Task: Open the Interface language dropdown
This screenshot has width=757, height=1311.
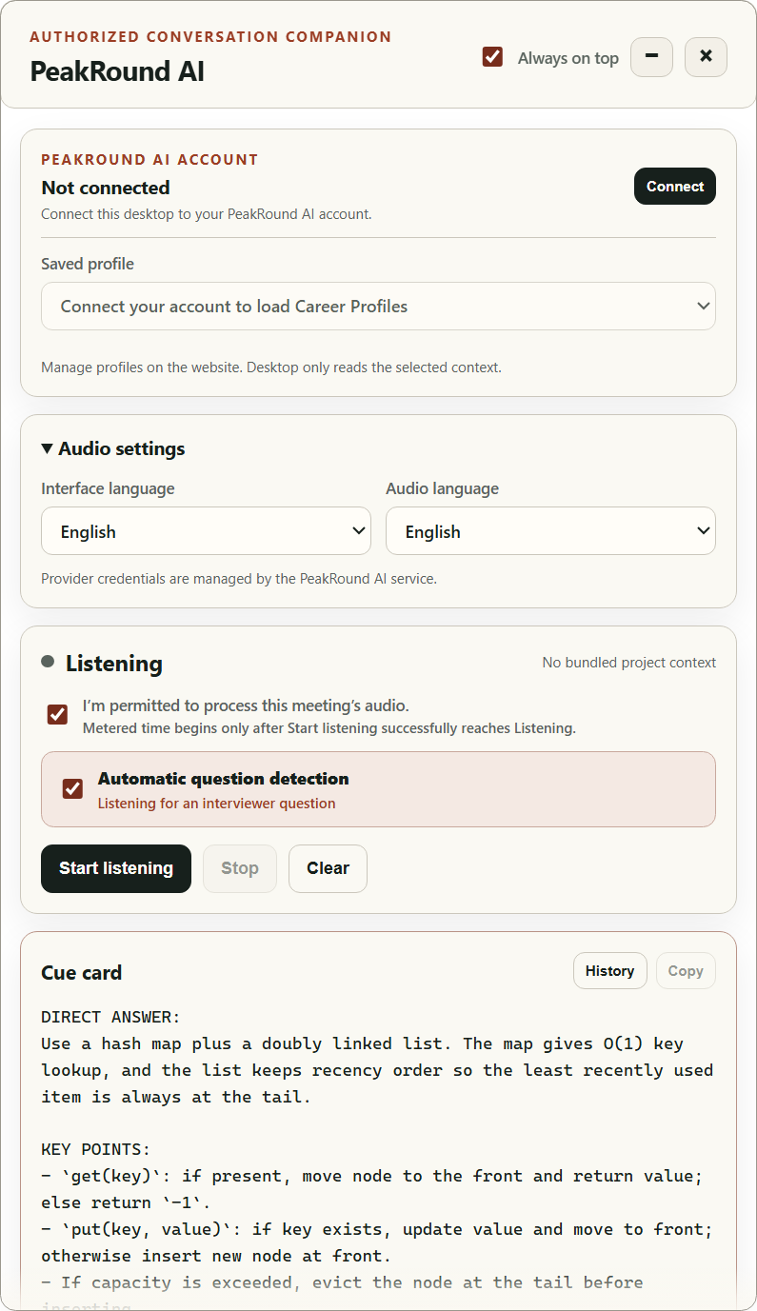Action: coord(206,531)
